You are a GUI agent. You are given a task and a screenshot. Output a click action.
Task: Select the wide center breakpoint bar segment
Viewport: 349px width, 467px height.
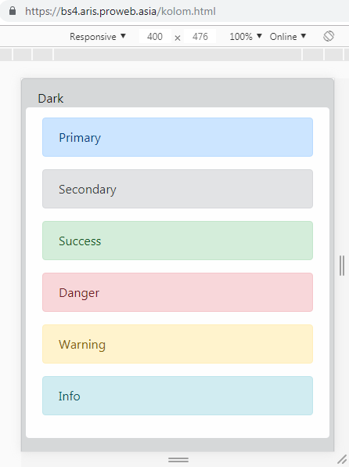178,55
